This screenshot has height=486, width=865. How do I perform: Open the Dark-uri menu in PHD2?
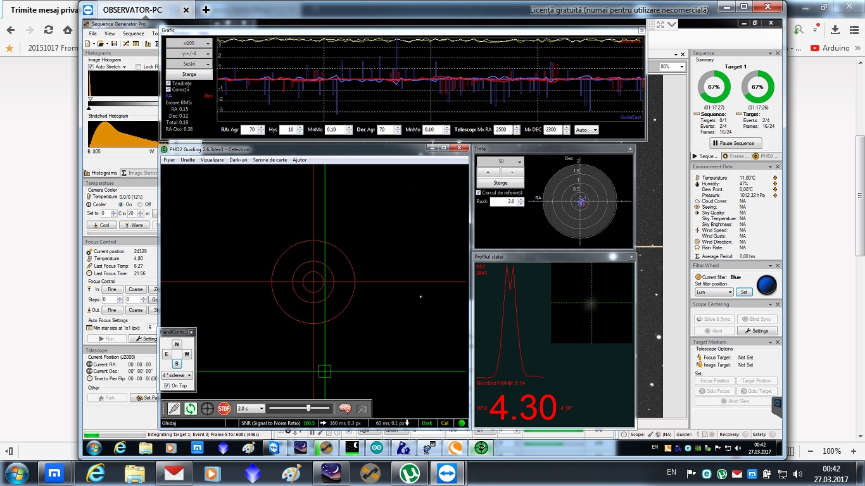[238, 160]
